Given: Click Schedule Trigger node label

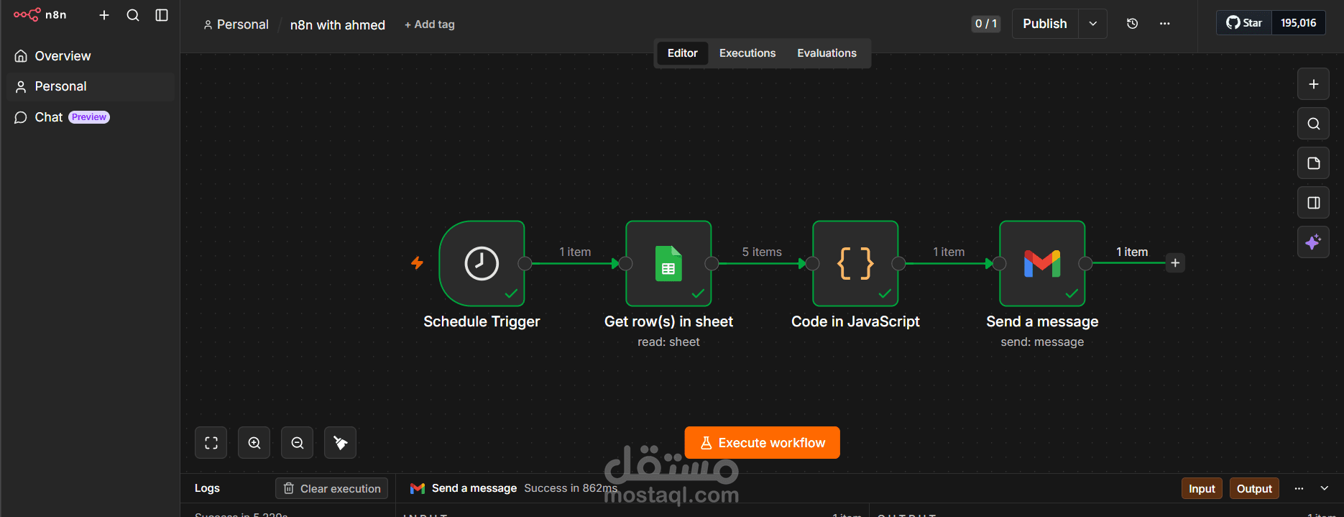Looking at the screenshot, I should click(x=482, y=321).
